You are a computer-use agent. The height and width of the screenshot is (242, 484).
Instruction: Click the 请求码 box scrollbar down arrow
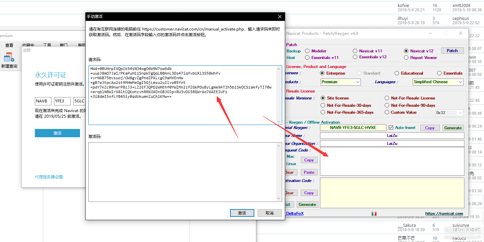tap(279, 122)
